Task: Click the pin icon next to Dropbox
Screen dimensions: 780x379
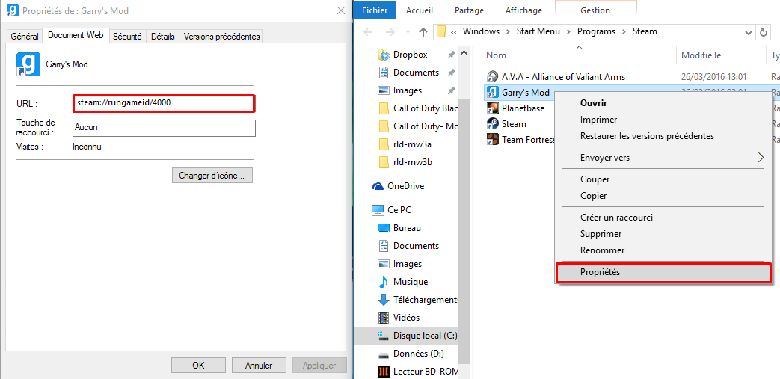Action: pyautogui.click(x=451, y=55)
